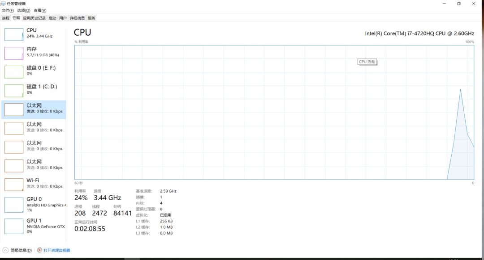The width and height of the screenshot is (484, 260).
Task: Click the NVIDIA GeForce GTX label
Action: (46, 227)
